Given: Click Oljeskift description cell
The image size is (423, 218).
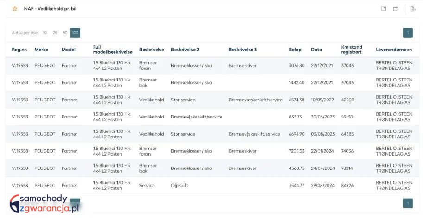Looking at the screenshot, I should point(179,186).
